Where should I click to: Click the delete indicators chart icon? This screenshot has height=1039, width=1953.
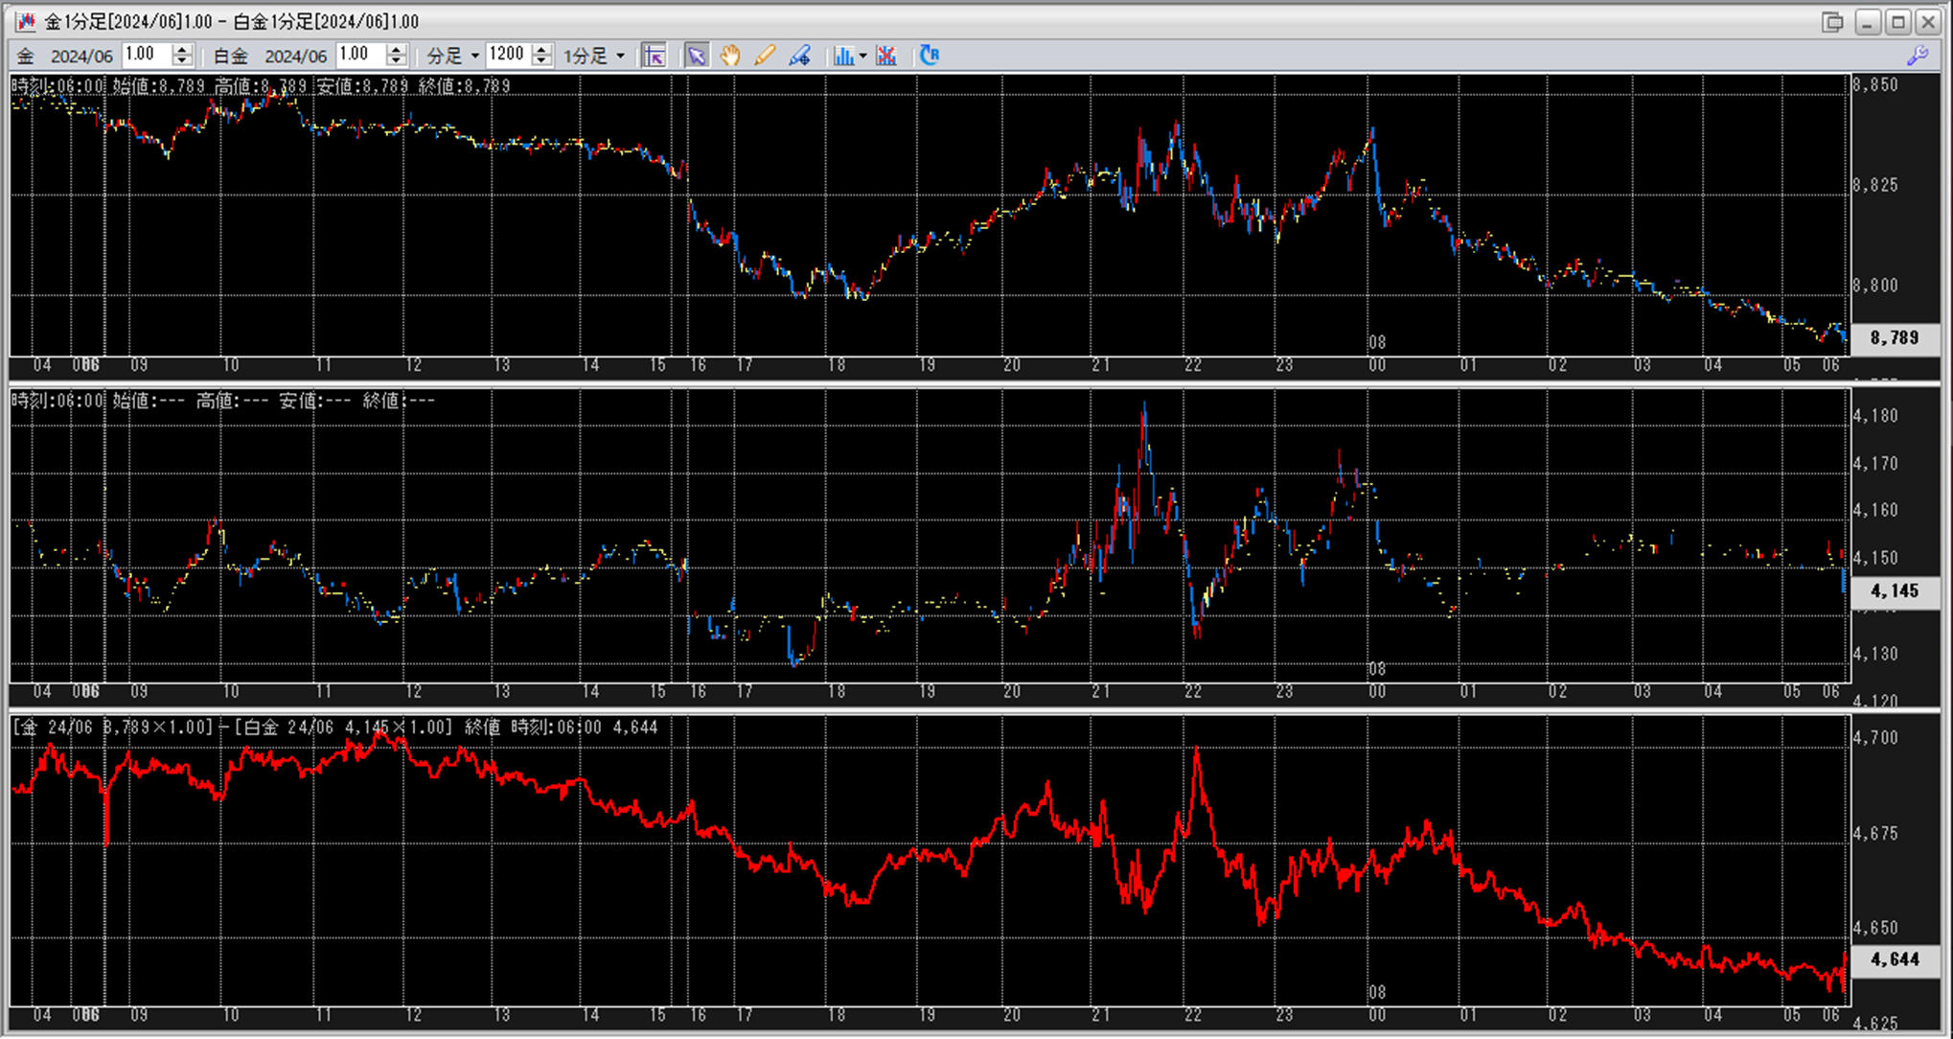pos(886,56)
